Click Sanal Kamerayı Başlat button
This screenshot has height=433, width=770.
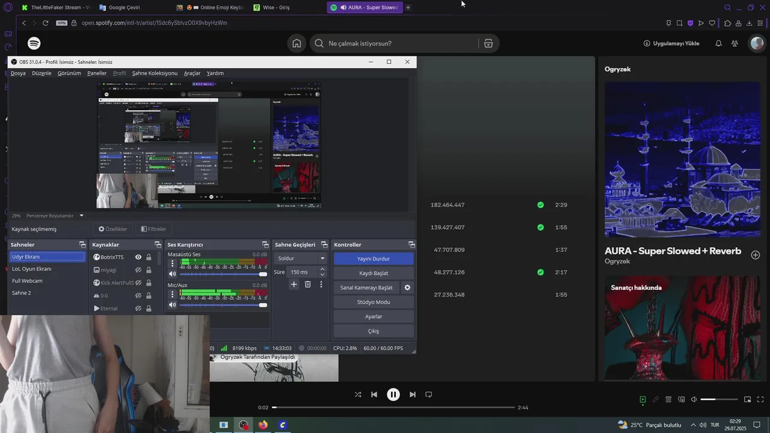(x=366, y=287)
